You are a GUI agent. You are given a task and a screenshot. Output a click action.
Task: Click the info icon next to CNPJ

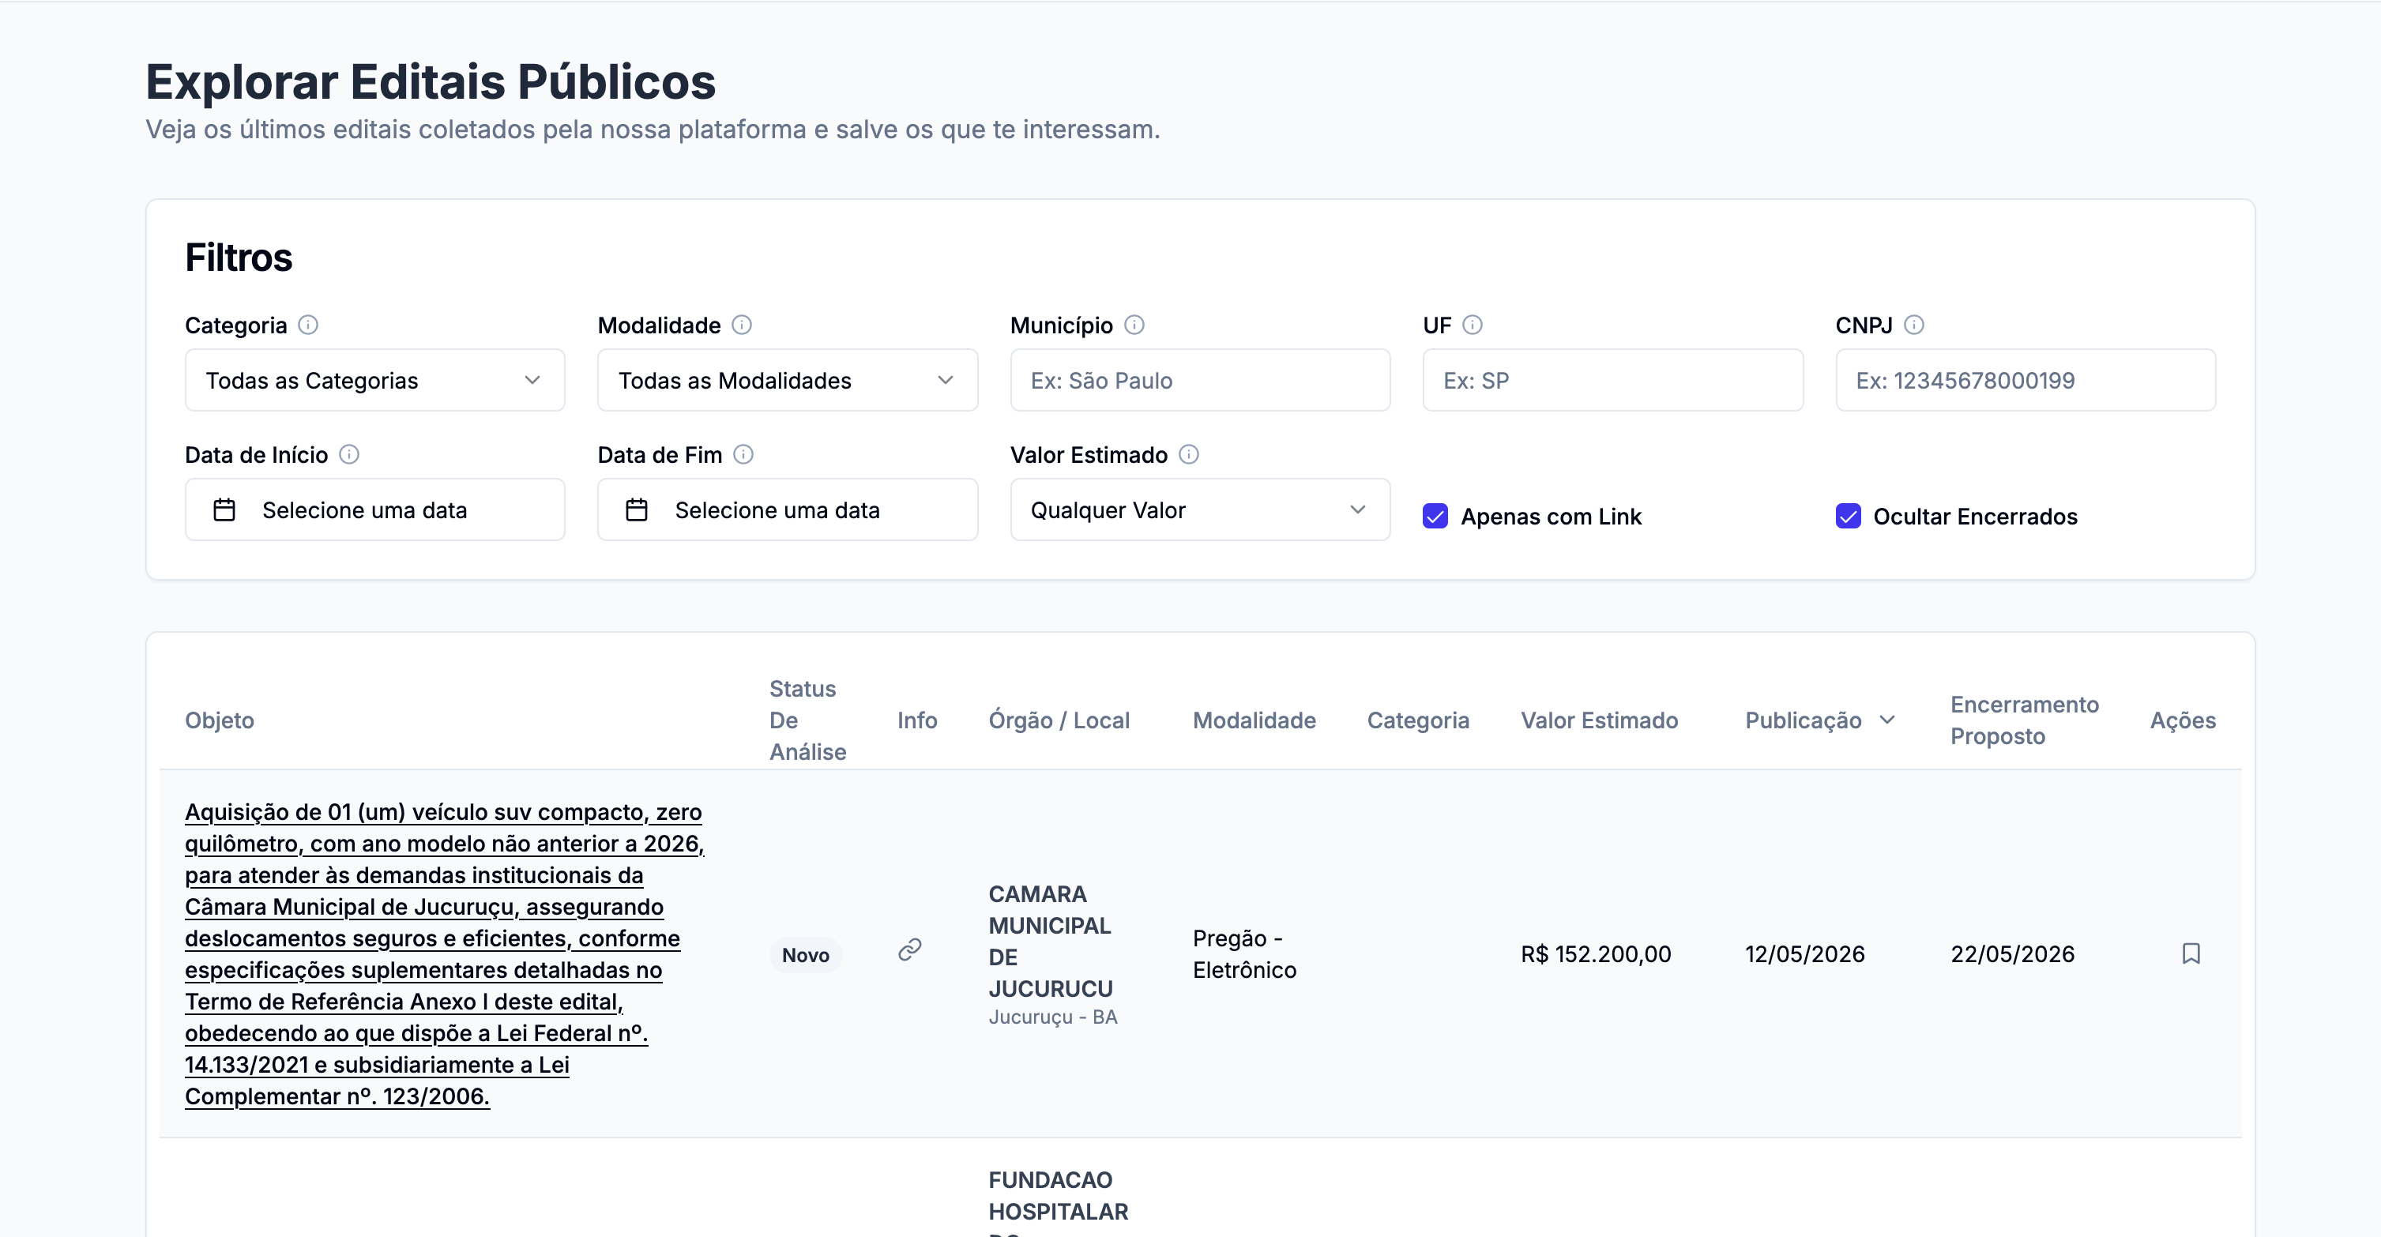[1914, 325]
